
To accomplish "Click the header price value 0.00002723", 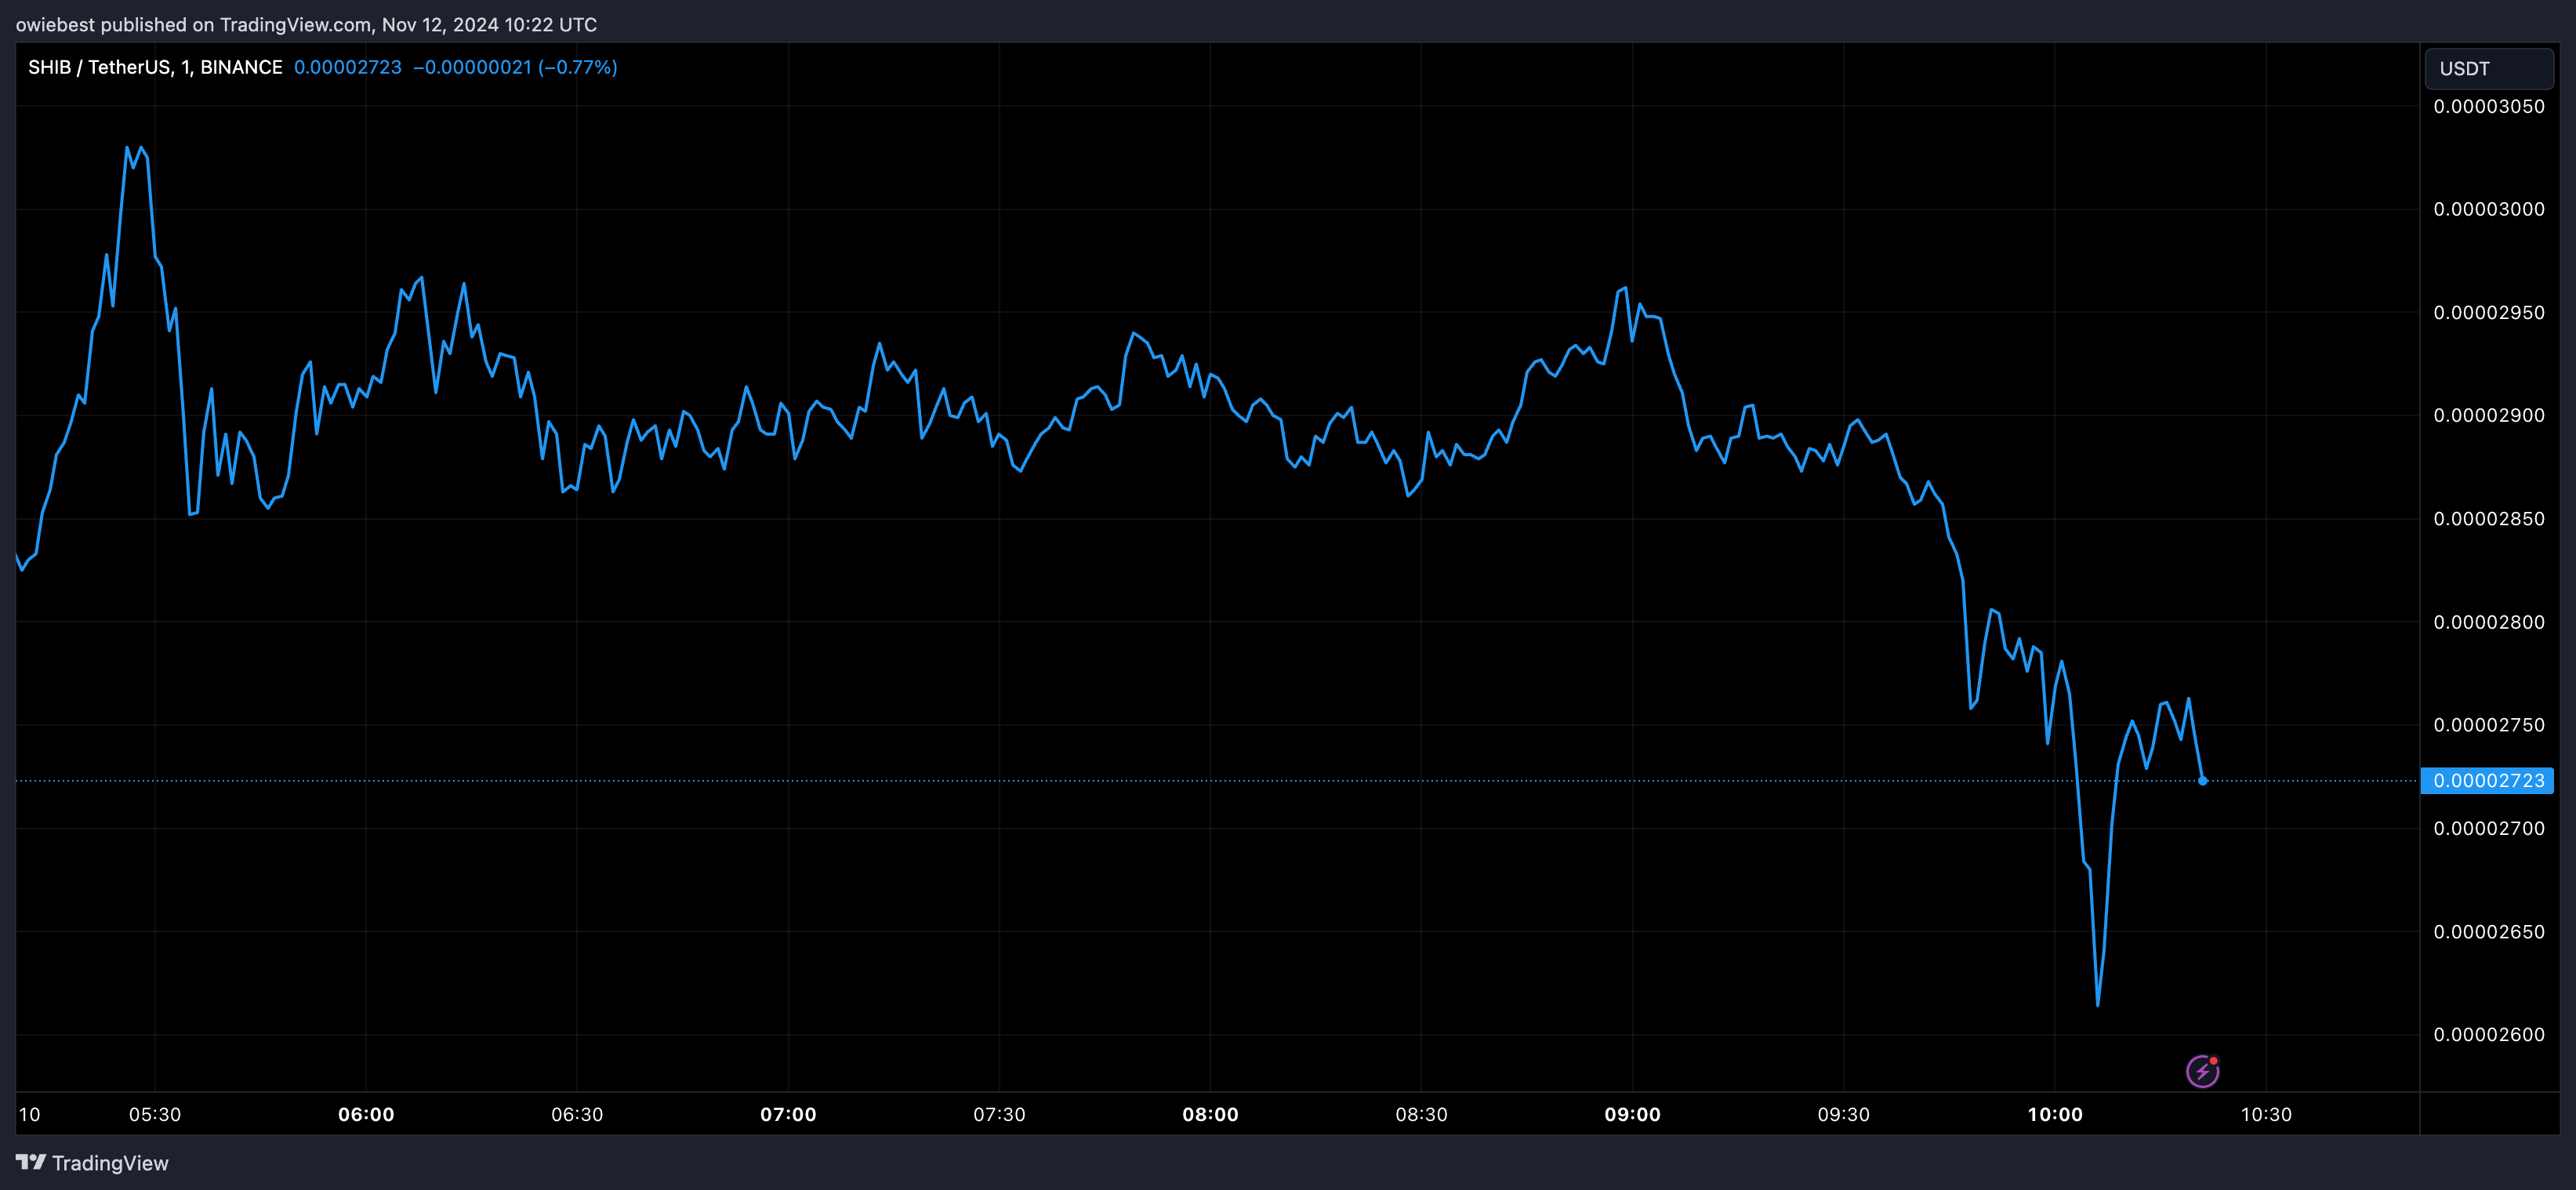I will (x=347, y=67).
